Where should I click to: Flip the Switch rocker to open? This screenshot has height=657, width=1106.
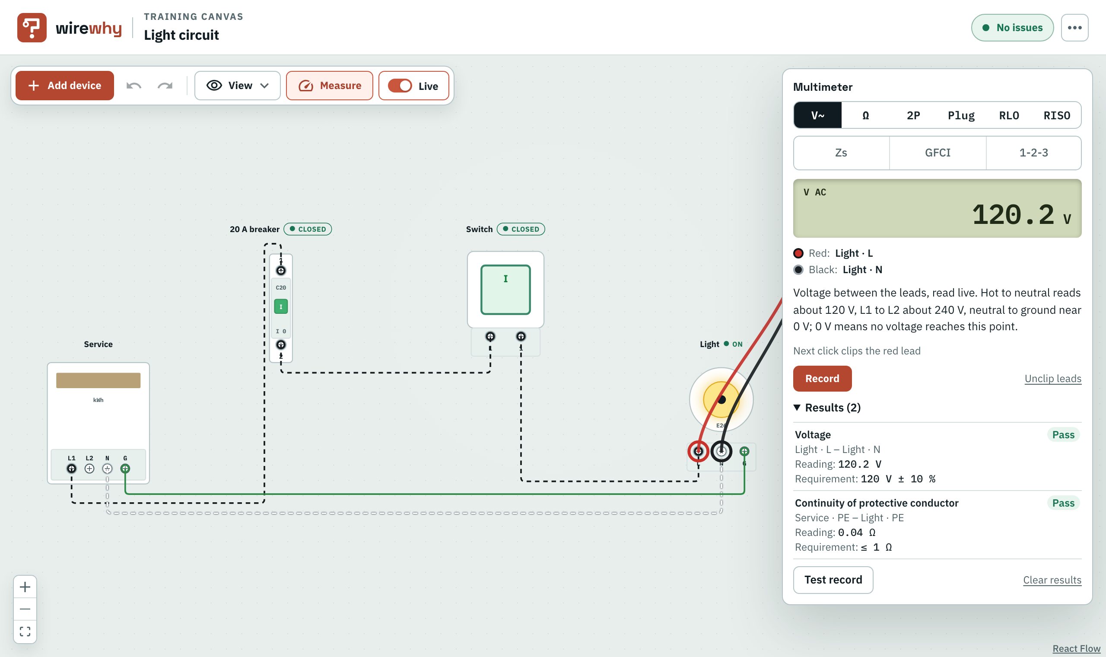(505, 290)
